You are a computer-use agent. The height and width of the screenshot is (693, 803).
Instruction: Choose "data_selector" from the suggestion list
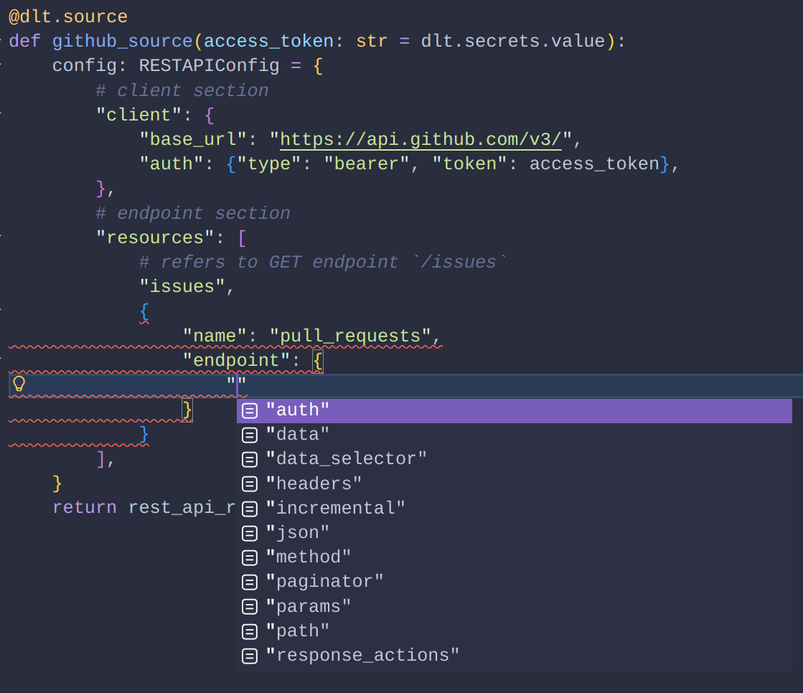pyautogui.click(x=348, y=458)
